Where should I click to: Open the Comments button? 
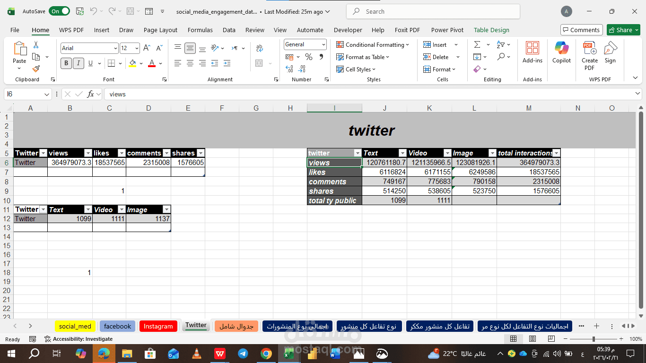581,30
